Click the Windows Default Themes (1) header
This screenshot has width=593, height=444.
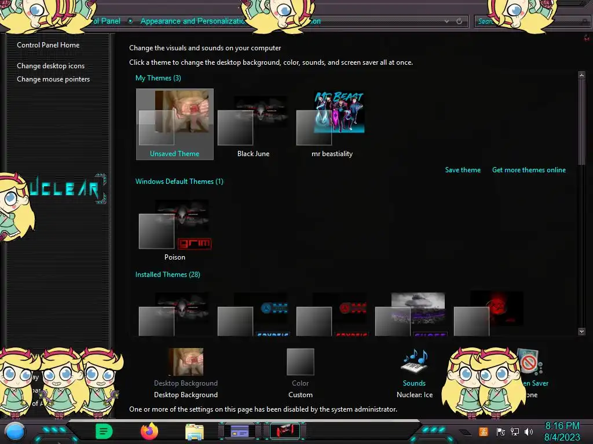click(180, 182)
